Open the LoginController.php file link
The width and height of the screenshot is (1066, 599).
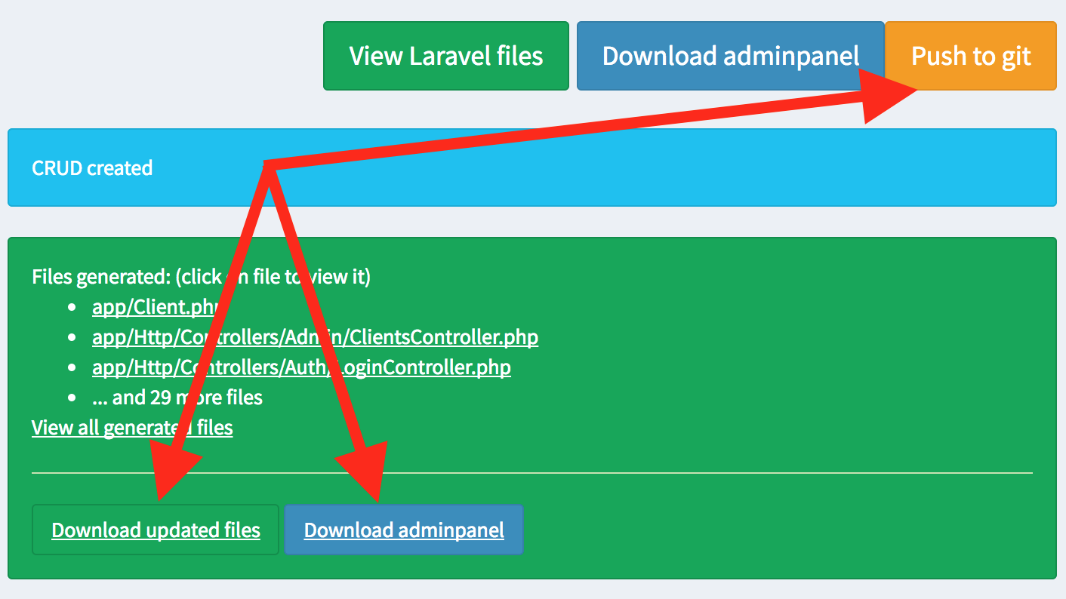click(x=302, y=367)
